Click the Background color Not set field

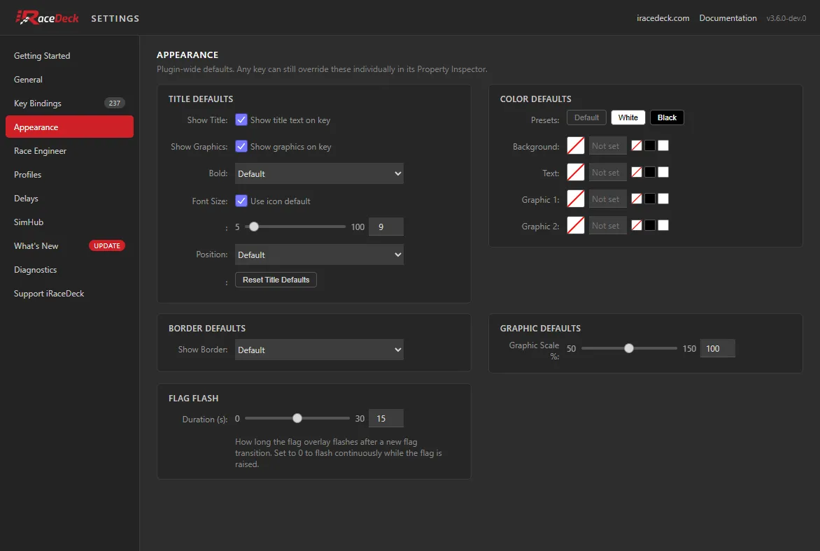pyautogui.click(x=607, y=146)
